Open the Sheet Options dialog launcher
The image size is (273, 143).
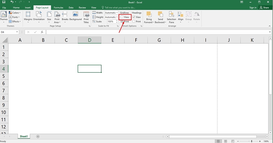[x=141, y=26]
